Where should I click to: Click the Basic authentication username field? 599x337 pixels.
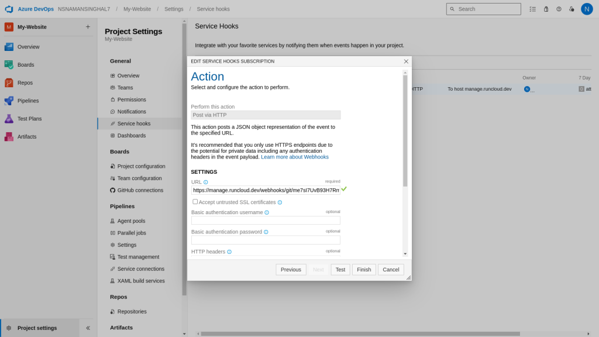tap(266, 221)
